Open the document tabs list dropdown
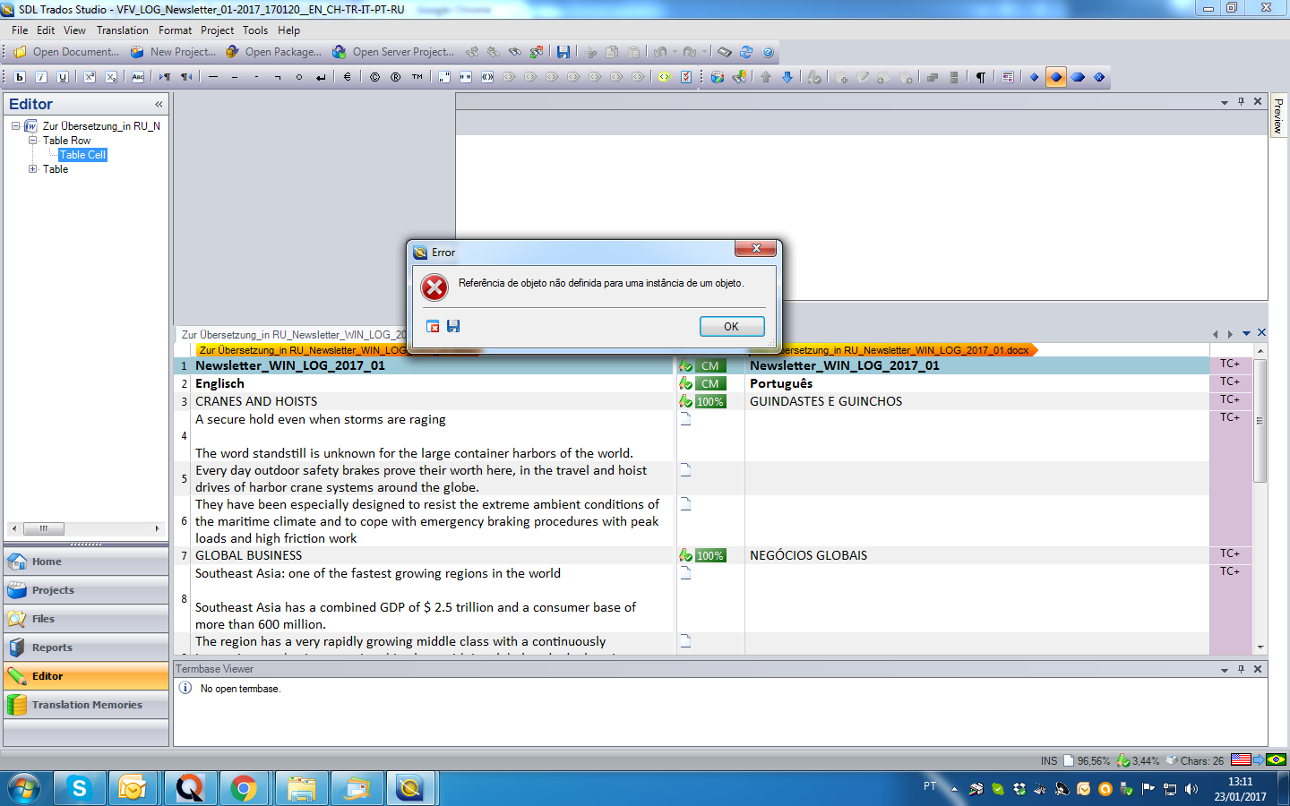Image resolution: width=1290 pixels, height=806 pixels. pyautogui.click(x=1246, y=333)
